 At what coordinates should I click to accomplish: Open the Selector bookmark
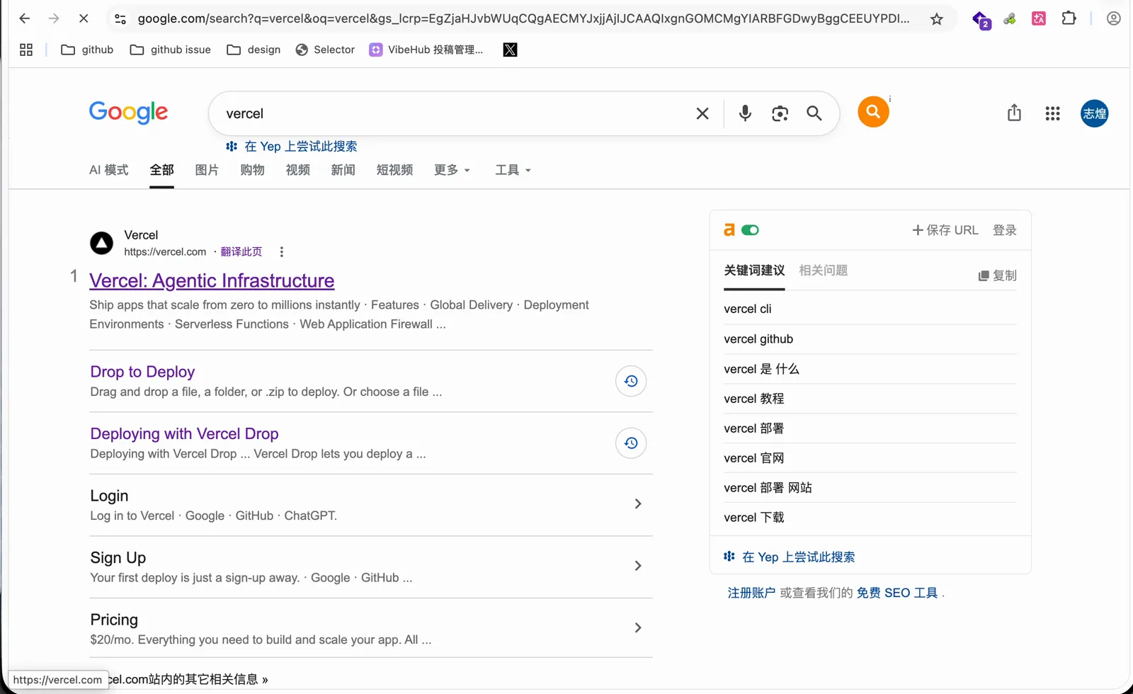tap(325, 50)
